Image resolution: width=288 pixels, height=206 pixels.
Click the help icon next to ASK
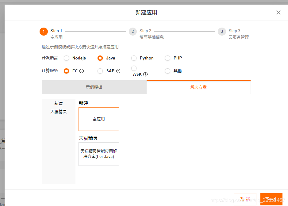point(145,74)
